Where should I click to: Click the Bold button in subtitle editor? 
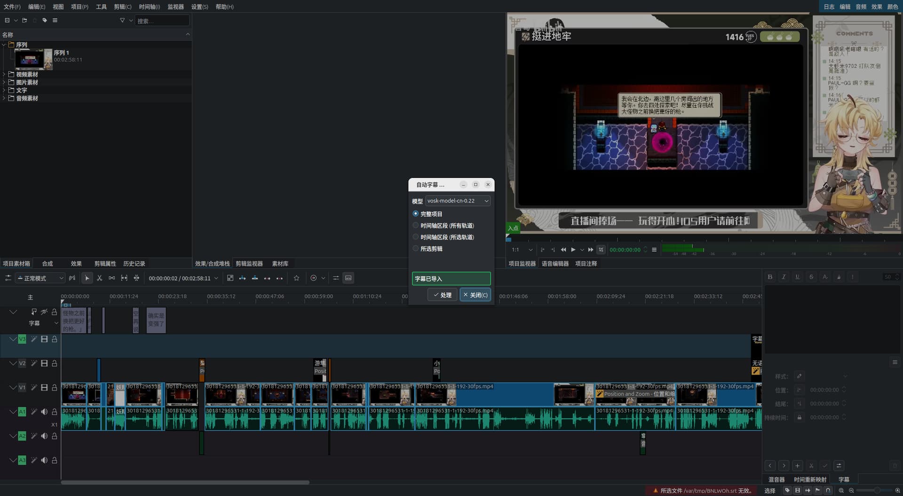coord(770,277)
